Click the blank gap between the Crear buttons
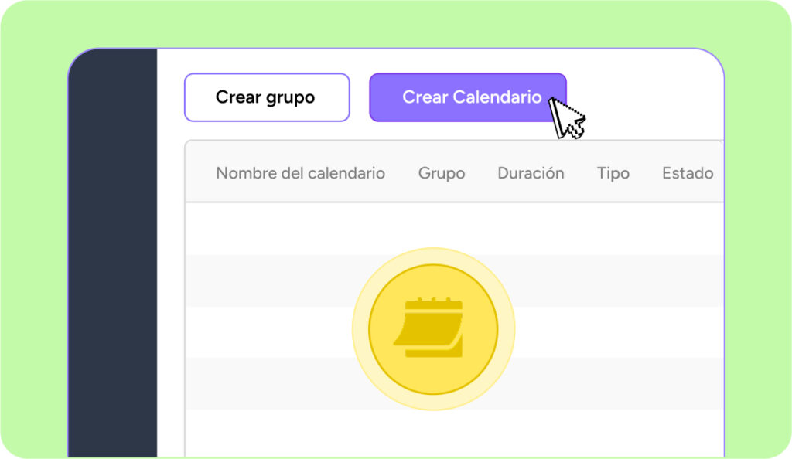 pyautogui.click(x=360, y=97)
